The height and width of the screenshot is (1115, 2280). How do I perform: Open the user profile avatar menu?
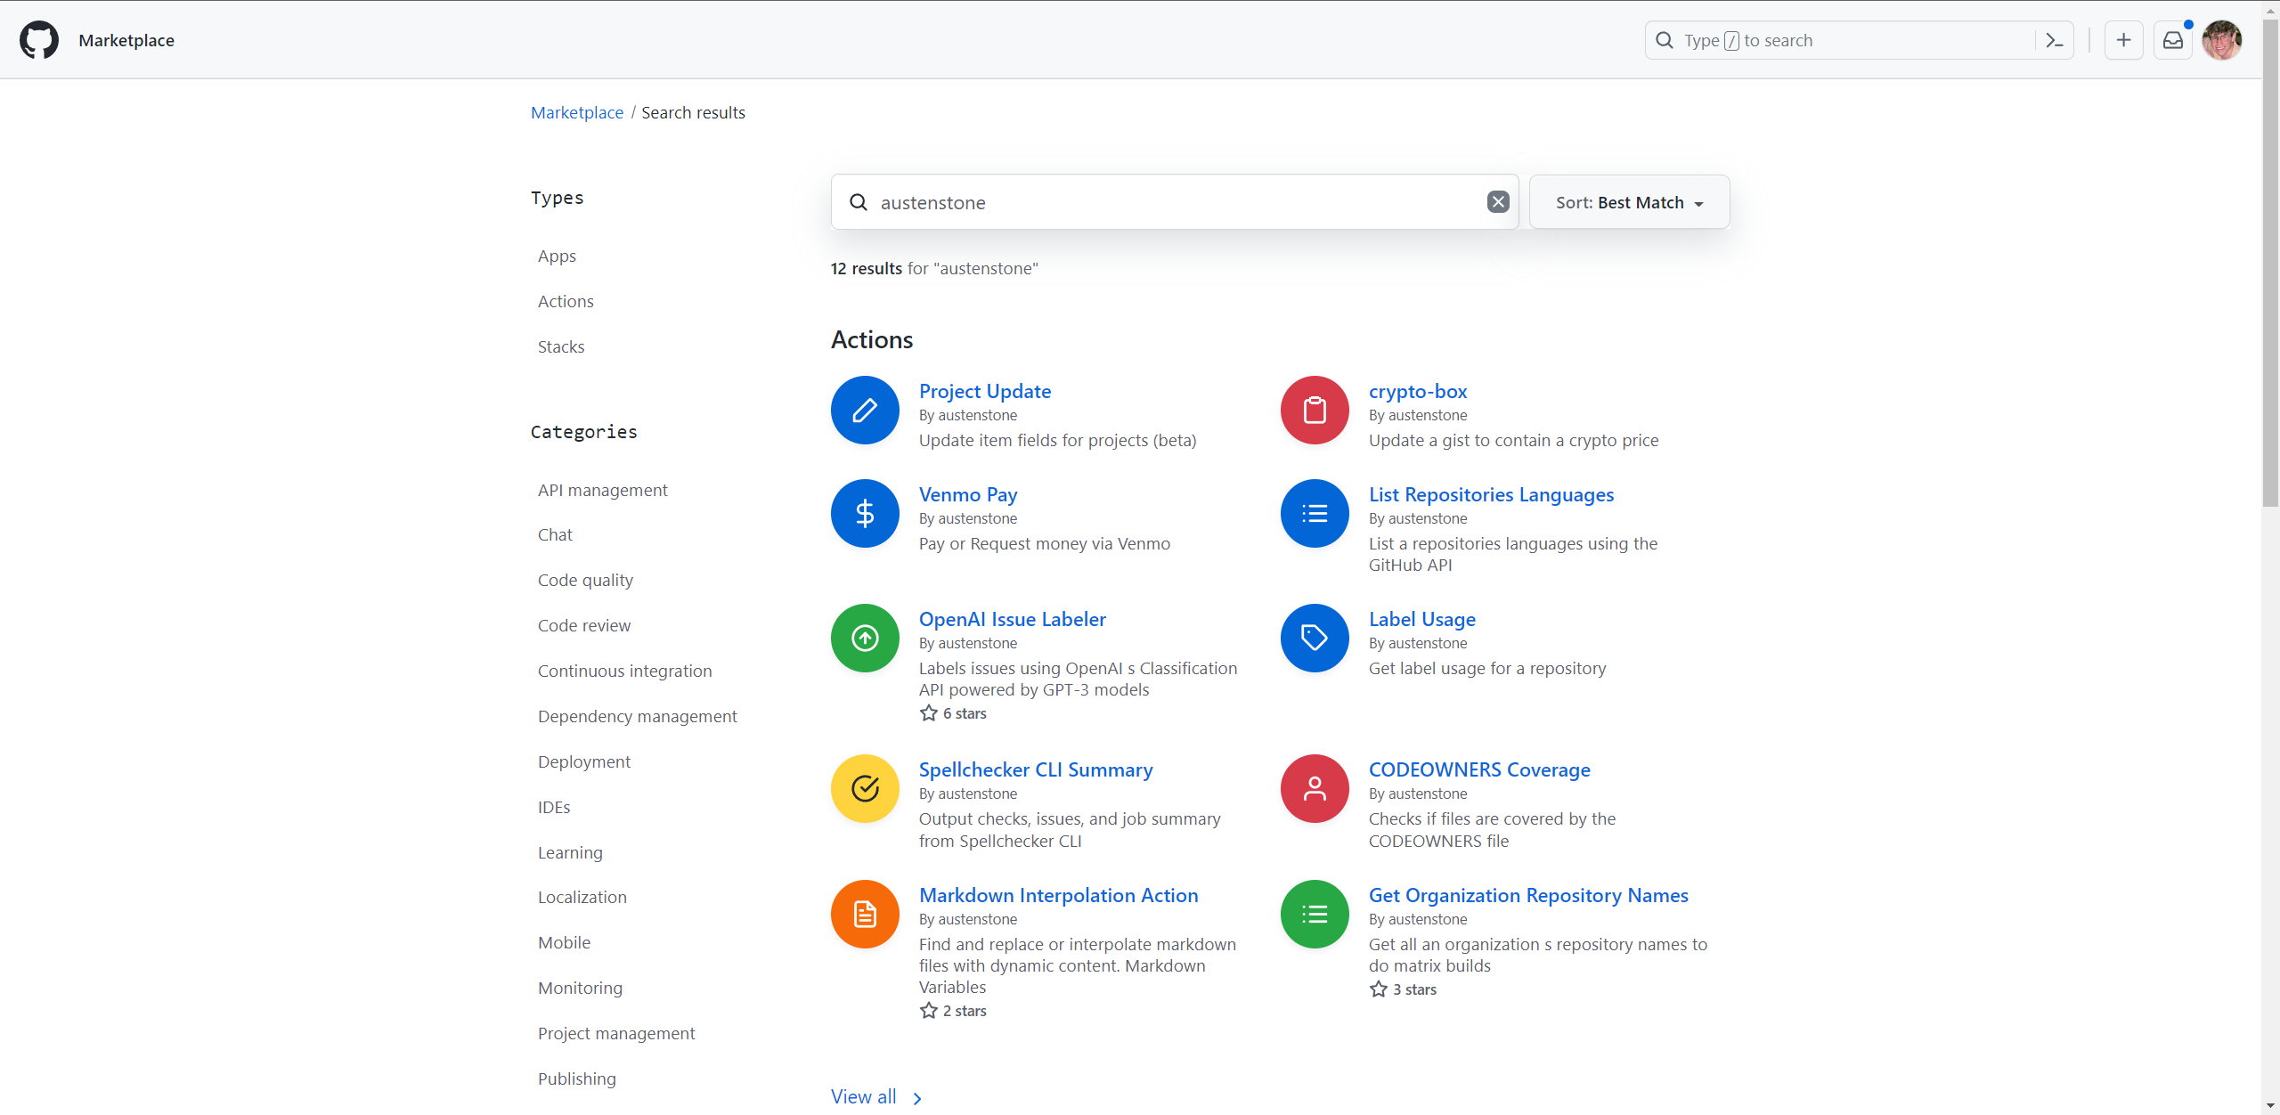click(x=2222, y=40)
